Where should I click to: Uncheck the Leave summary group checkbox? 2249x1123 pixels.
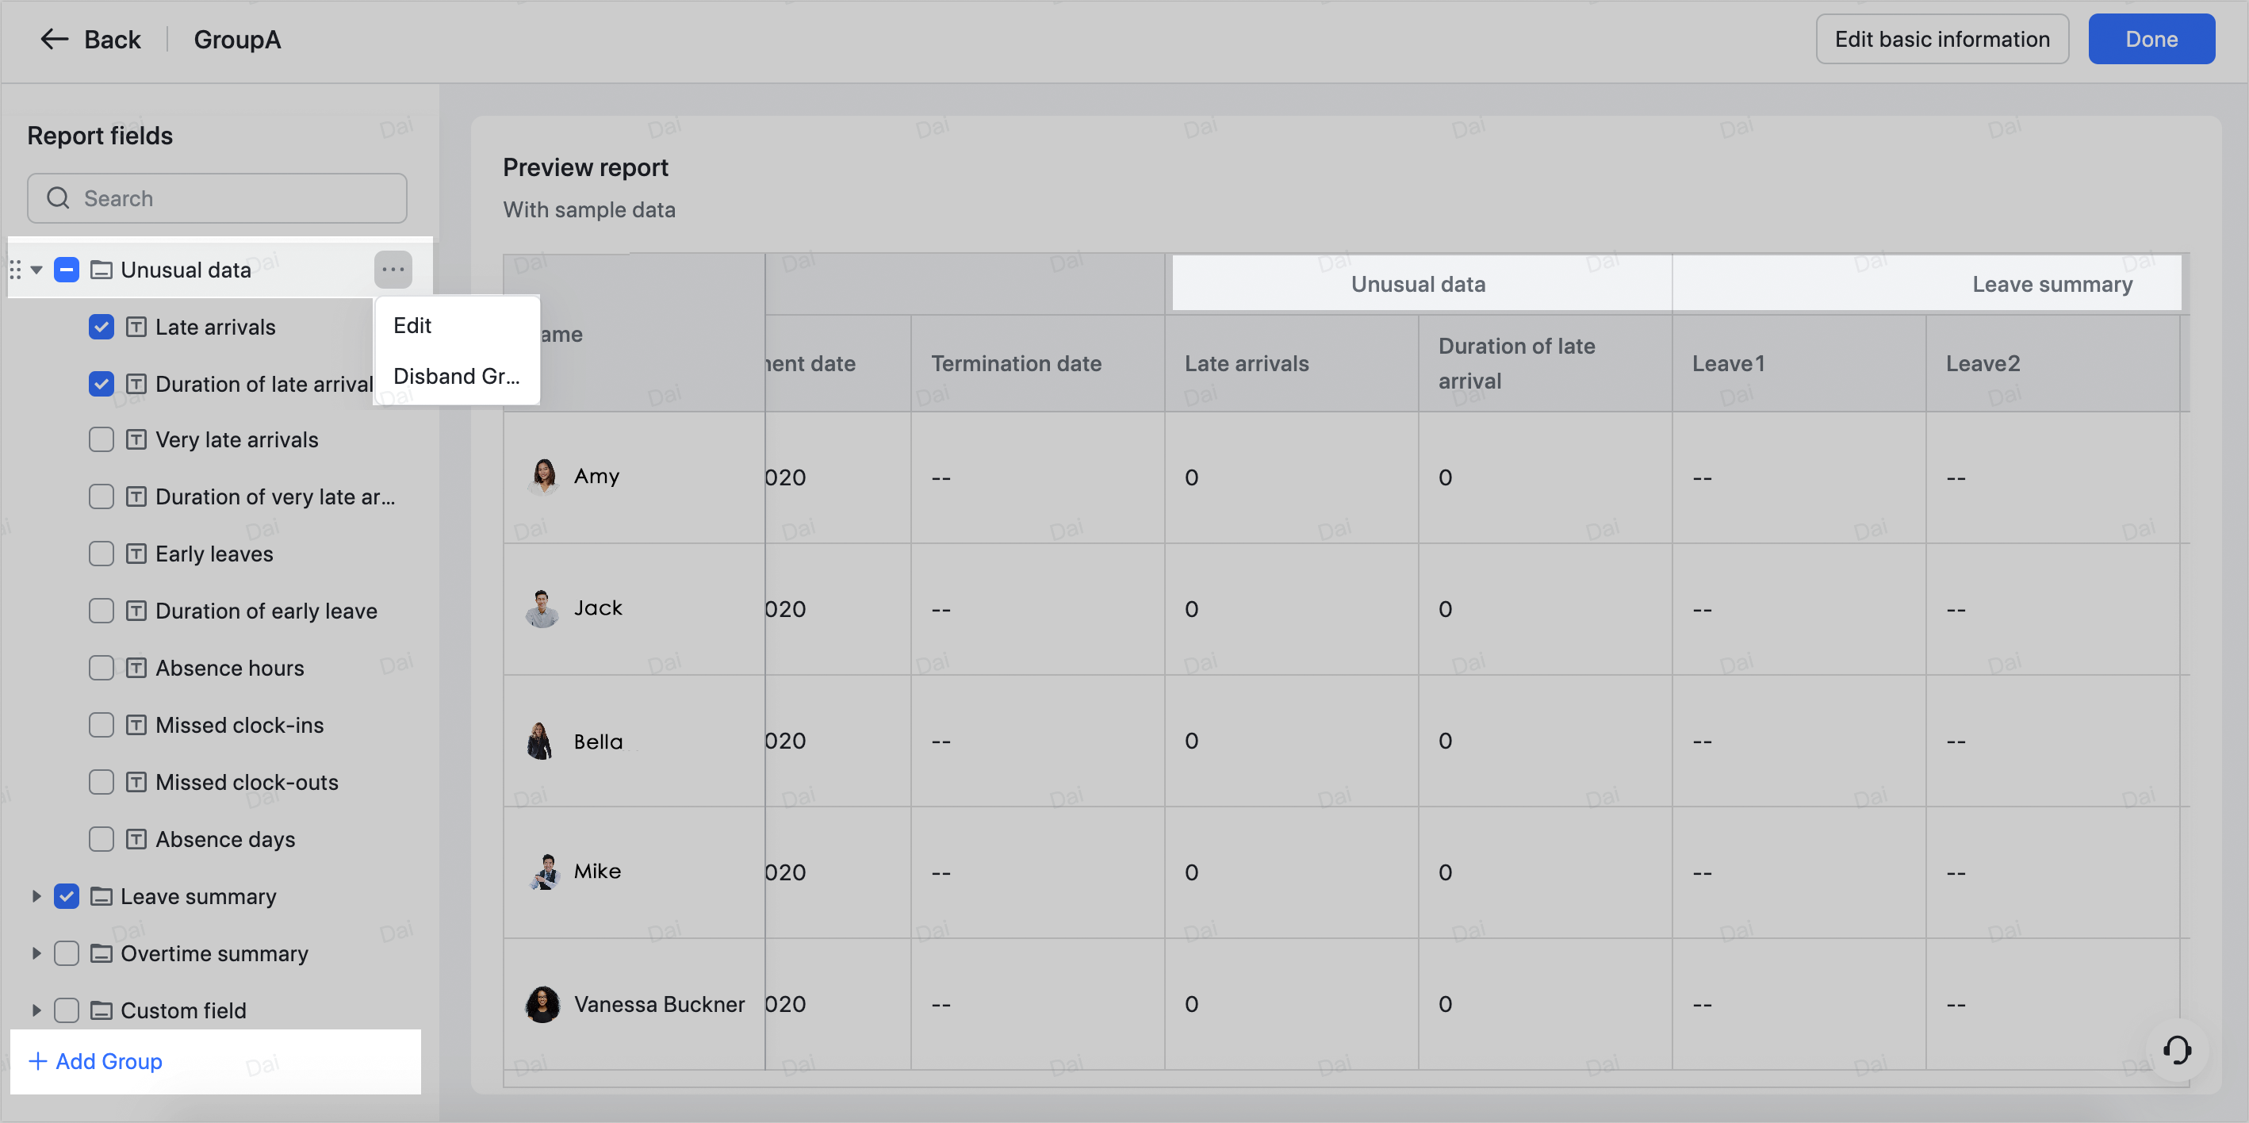tap(67, 896)
